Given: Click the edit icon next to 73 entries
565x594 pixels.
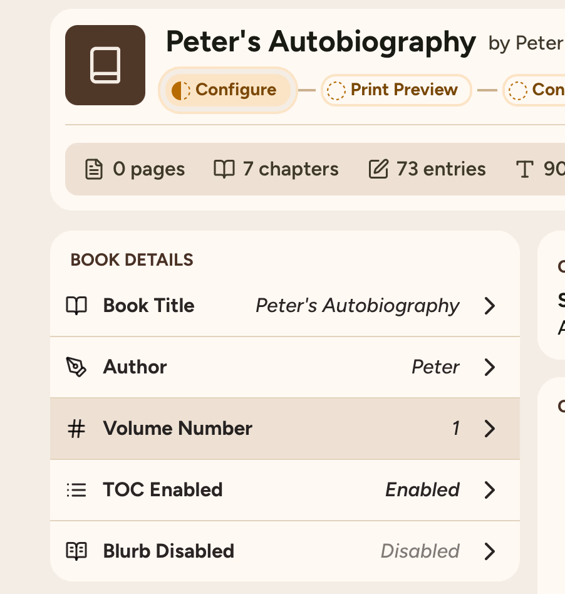Looking at the screenshot, I should [x=378, y=169].
